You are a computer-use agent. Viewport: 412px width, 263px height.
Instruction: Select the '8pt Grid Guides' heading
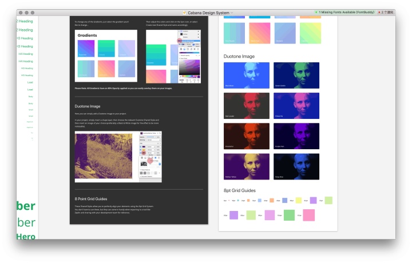[239, 190]
